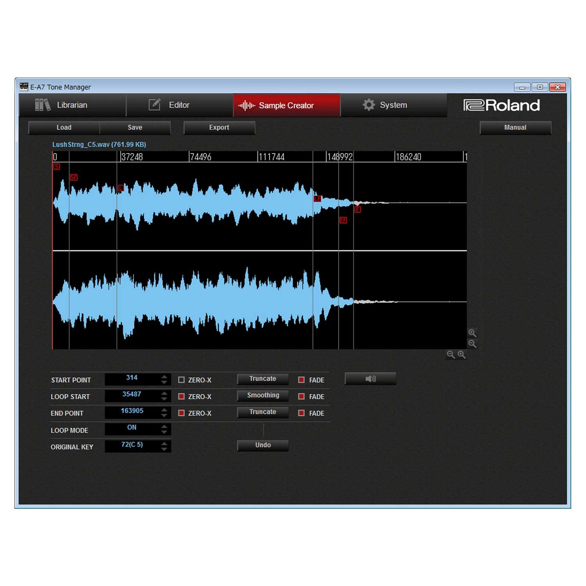Play the sample with the speaker button
This screenshot has height=586, width=586.
point(370,379)
